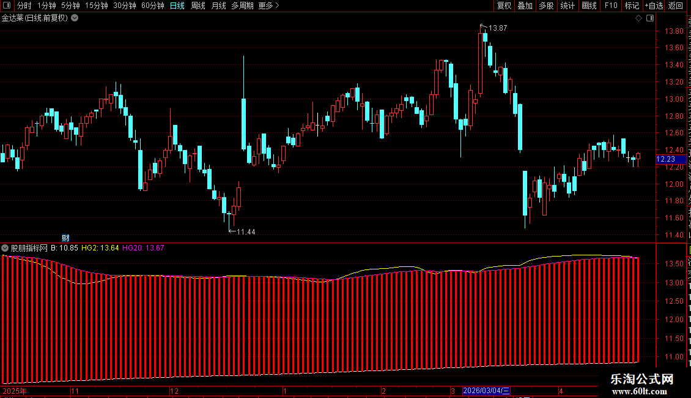Switch to 月线 monthly chart
This screenshot has width=691, height=398.
point(218,6)
